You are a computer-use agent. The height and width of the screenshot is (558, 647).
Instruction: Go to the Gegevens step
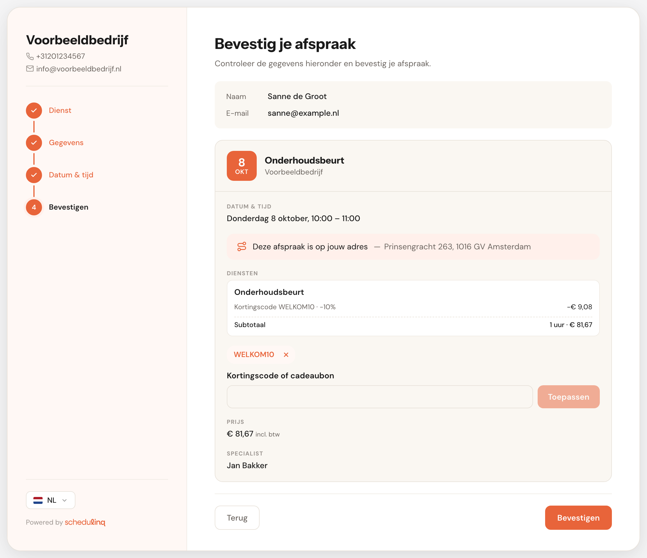pyautogui.click(x=66, y=143)
